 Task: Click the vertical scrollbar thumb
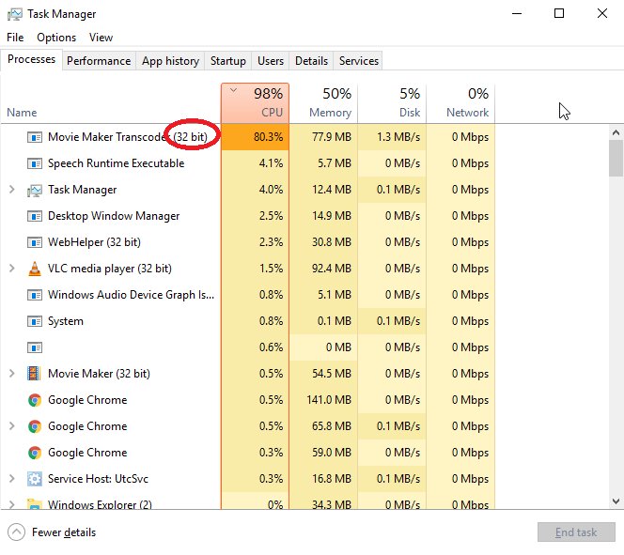point(616,158)
